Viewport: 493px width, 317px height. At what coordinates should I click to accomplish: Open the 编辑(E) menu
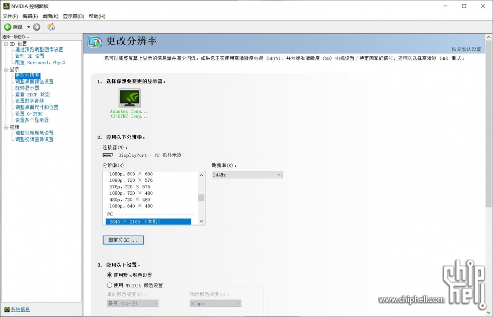point(30,16)
